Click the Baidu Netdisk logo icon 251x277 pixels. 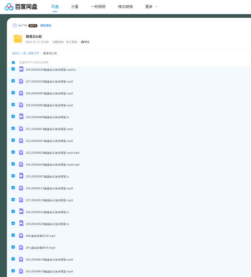(9, 7)
